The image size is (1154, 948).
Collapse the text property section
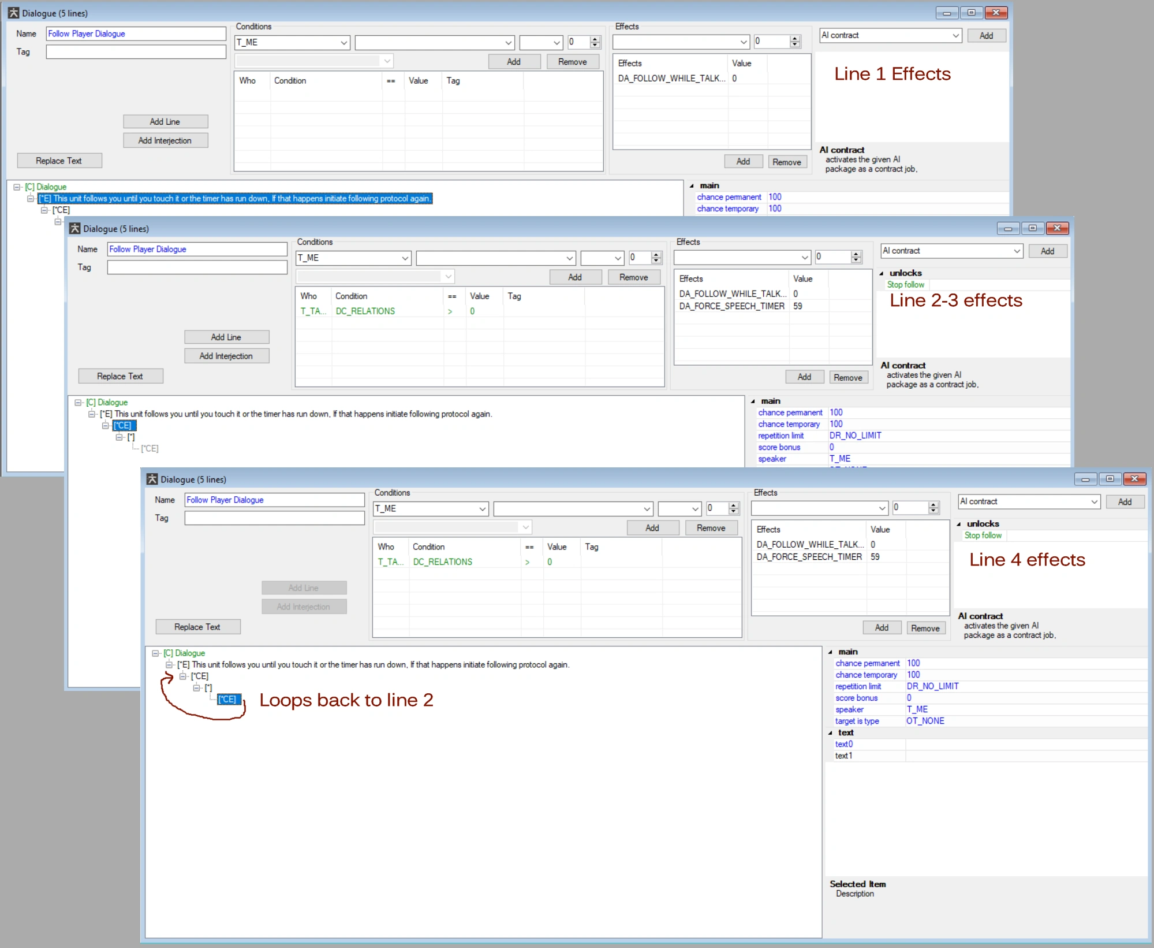tap(830, 733)
